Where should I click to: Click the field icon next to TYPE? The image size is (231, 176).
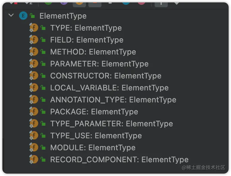point(34,28)
